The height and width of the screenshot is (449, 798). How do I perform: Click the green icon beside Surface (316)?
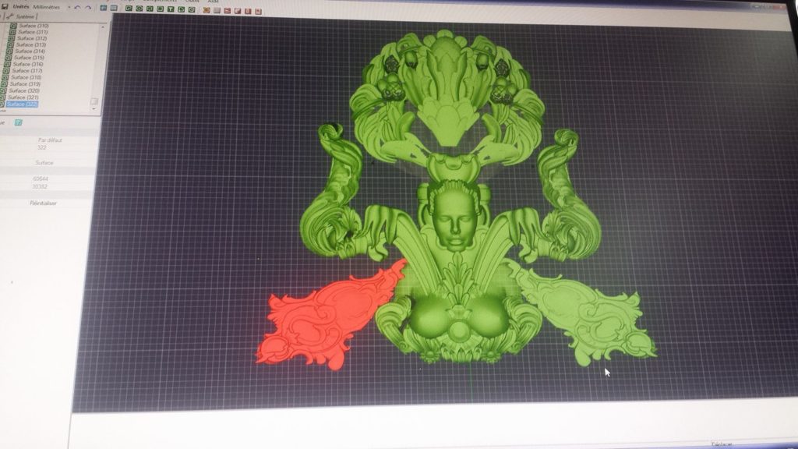click(7, 64)
